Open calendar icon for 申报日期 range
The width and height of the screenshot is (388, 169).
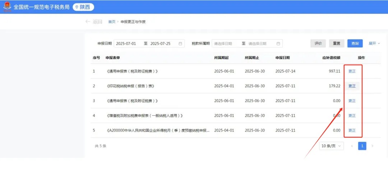coord(180,43)
